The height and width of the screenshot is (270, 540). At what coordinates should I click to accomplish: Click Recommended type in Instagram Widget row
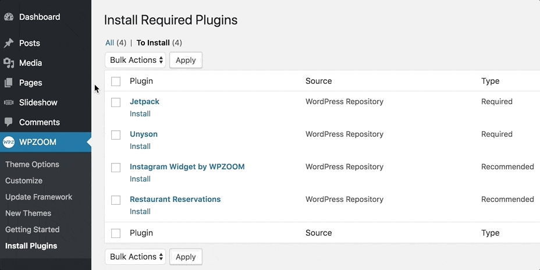[x=507, y=166]
